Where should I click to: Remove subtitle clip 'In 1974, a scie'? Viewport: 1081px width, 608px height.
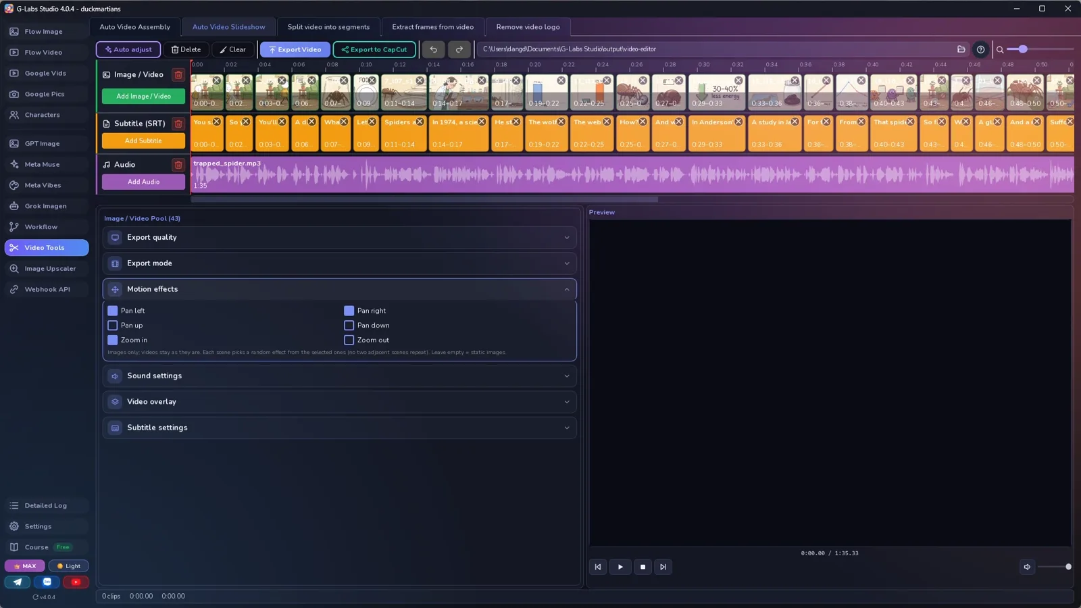click(482, 122)
